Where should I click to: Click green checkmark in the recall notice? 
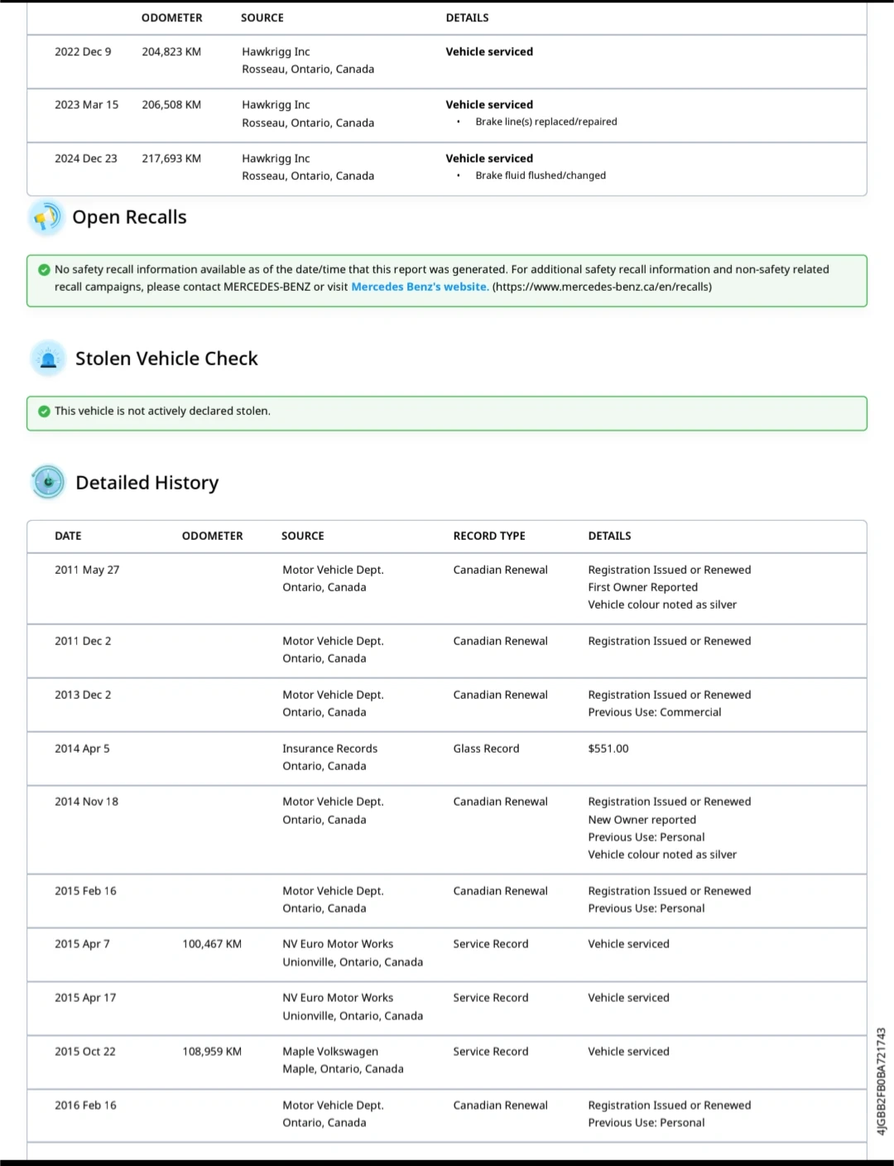tap(44, 269)
